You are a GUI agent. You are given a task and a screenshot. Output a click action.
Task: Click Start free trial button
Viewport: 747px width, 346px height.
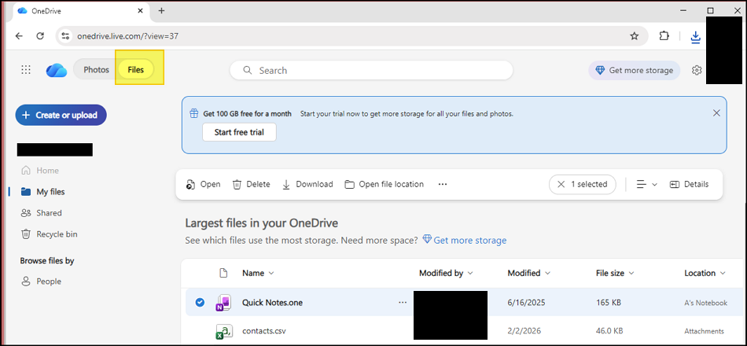pyautogui.click(x=239, y=132)
